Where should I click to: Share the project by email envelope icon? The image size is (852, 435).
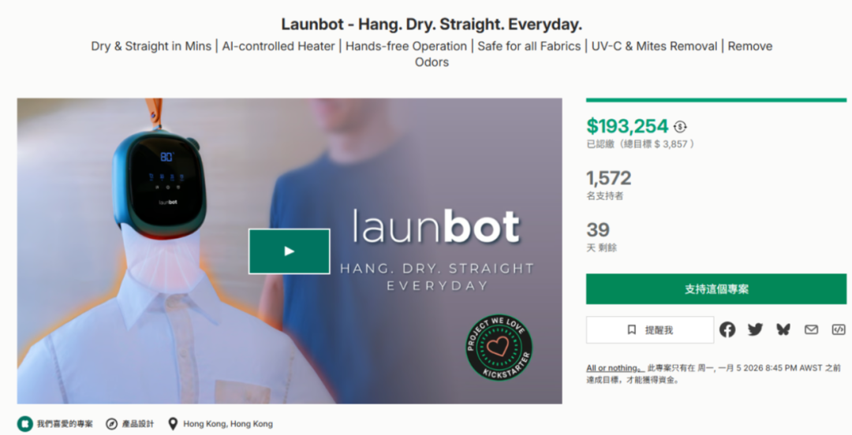coord(811,329)
